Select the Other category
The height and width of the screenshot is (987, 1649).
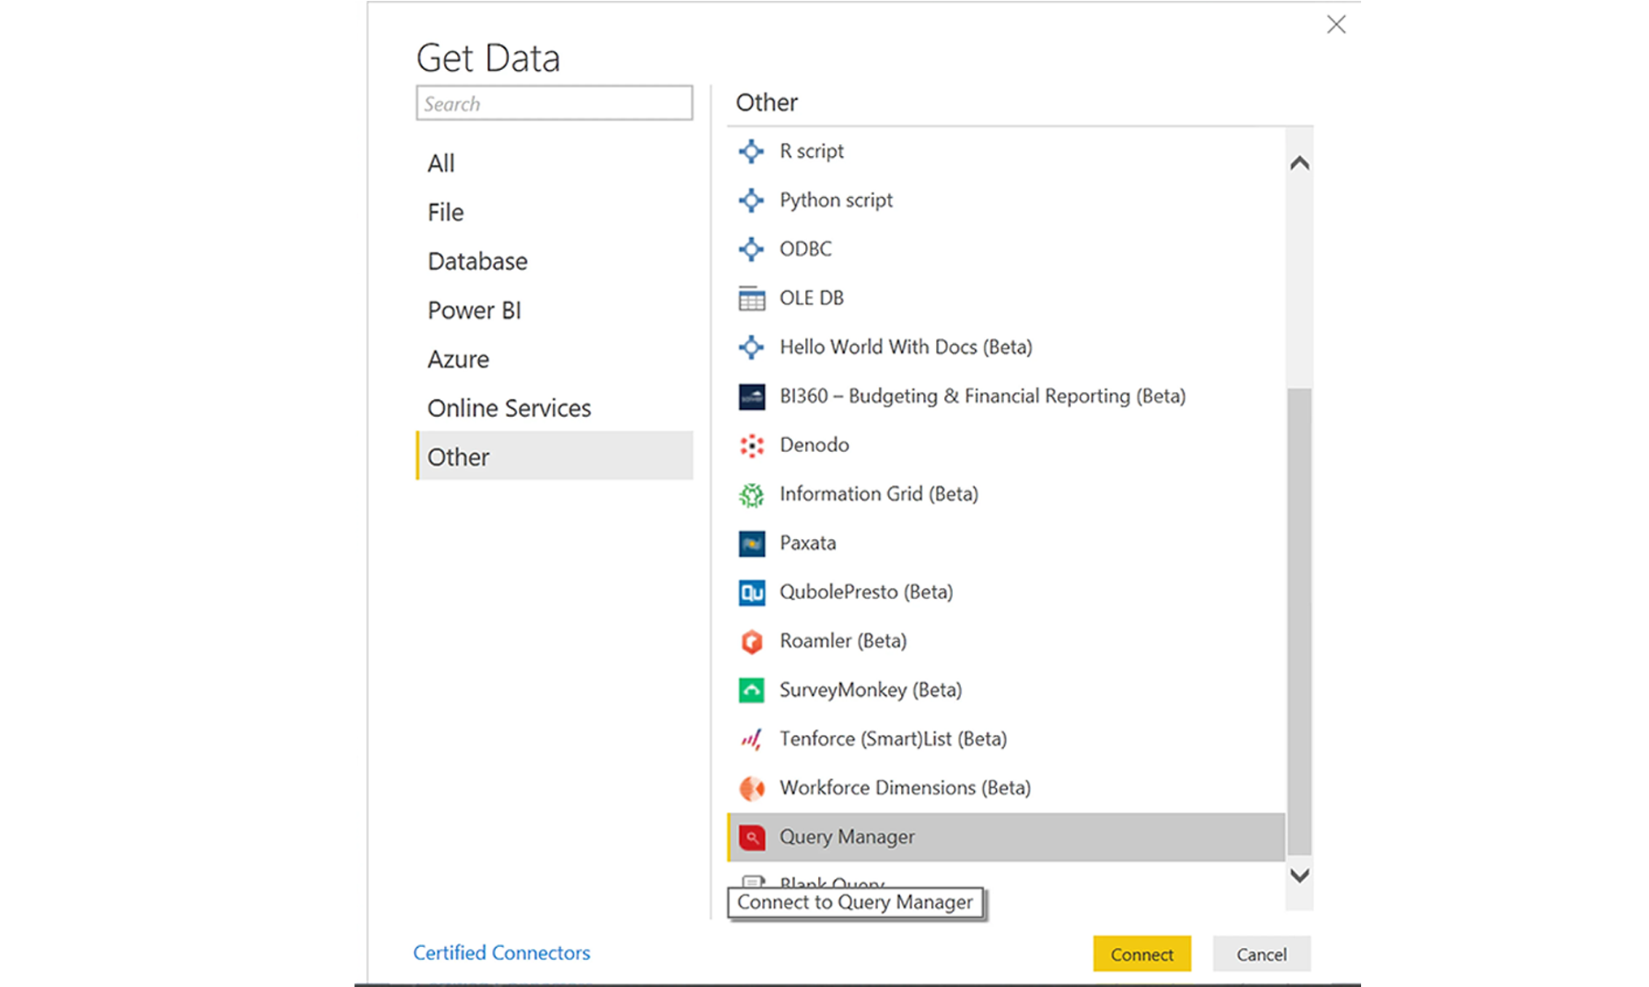tap(555, 456)
